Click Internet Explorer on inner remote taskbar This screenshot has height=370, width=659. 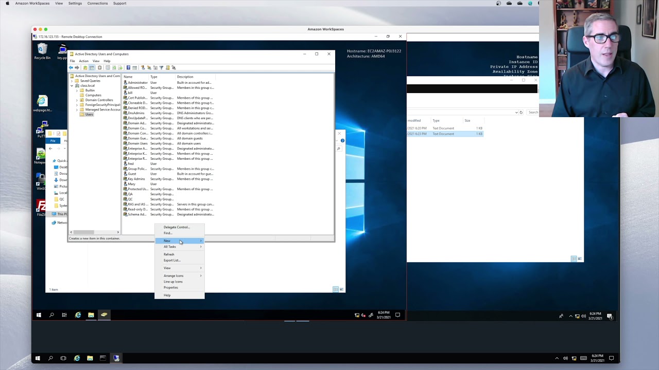[78, 314]
